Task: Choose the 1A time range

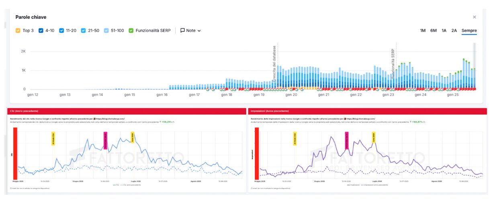Action: pyautogui.click(x=444, y=30)
